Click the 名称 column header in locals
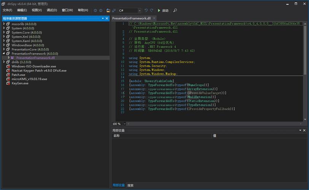This screenshot has height=190, width=309. (x=116, y=136)
